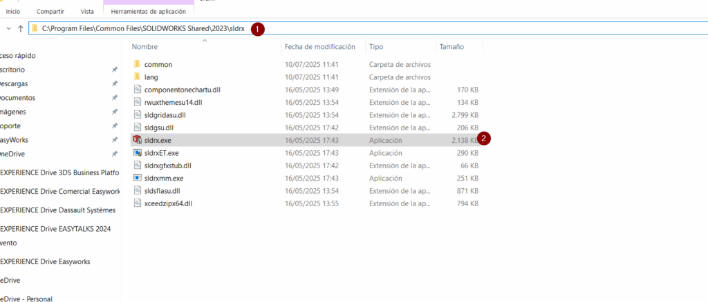The height and width of the screenshot is (302, 708).
Task: Select sldgridasu.dll file icon
Action: click(x=138, y=114)
